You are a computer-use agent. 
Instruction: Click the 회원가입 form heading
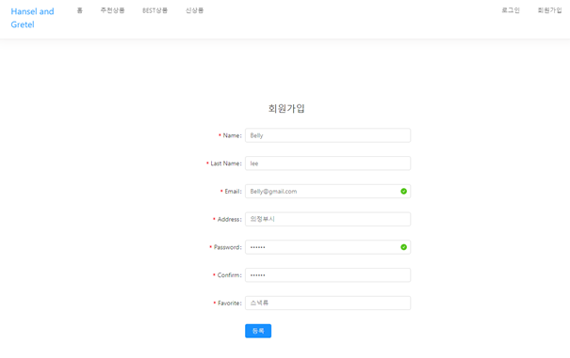pyautogui.click(x=286, y=108)
